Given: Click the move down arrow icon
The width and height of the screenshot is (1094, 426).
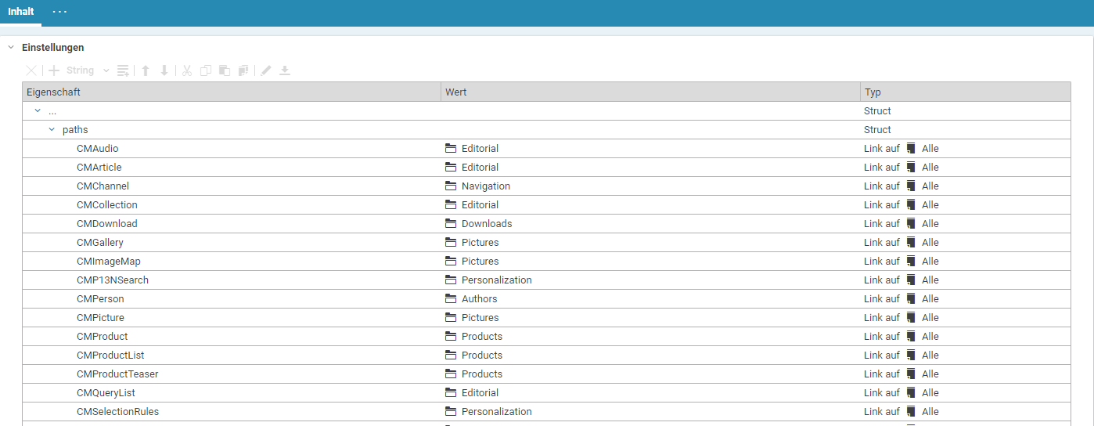Looking at the screenshot, I should (164, 70).
